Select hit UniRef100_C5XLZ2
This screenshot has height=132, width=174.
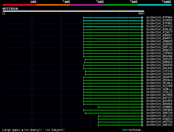[159, 92]
